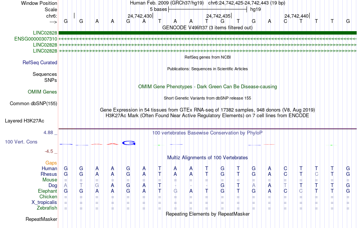Open the 100 Vert. Cons track label
This screenshot has height=228, width=357.
21,142
